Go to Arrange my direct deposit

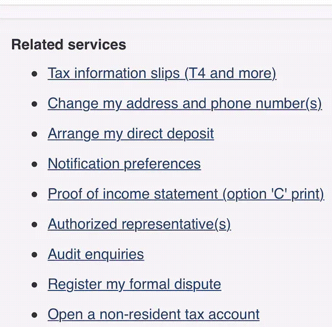click(131, 134)
